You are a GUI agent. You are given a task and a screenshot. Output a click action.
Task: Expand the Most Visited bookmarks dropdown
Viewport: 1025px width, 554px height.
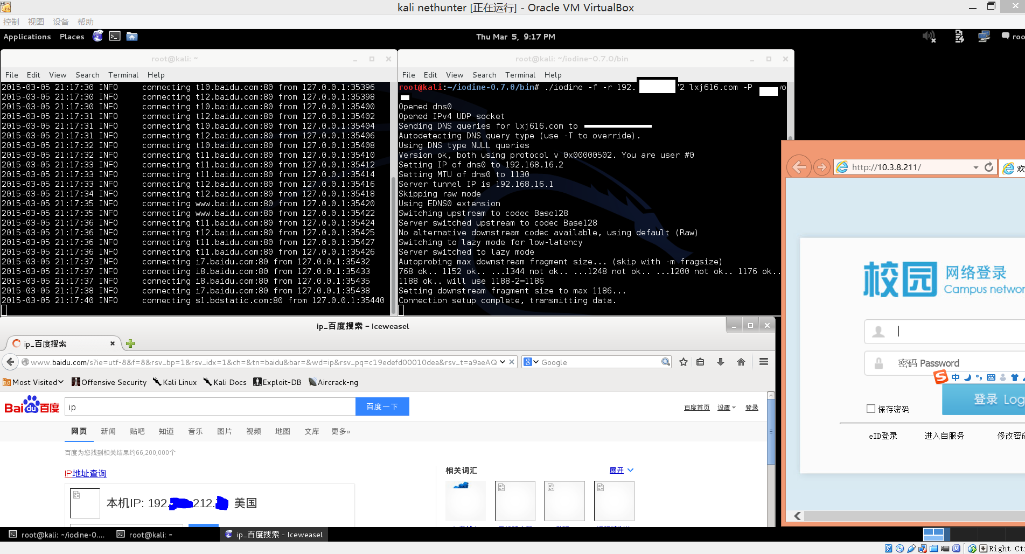[33, 382]
